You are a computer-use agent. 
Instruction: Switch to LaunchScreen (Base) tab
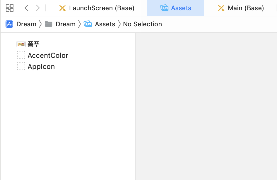[97, 8]
